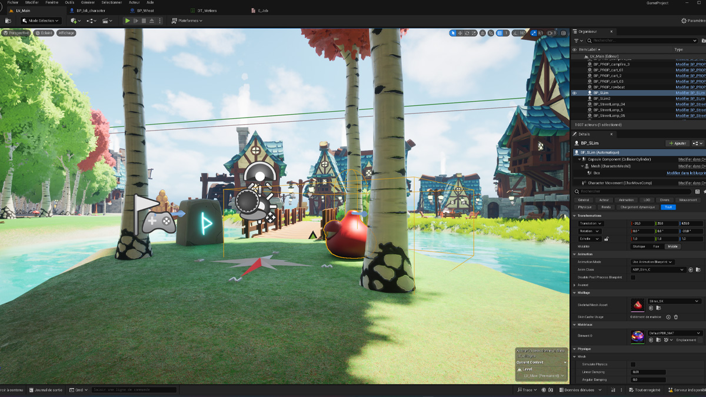Viewport: 706px width, 397px height.
Task: Toggle Disable Post Process Blueprint checkbox
Action: pyautogui.click(x=633, y=278)
